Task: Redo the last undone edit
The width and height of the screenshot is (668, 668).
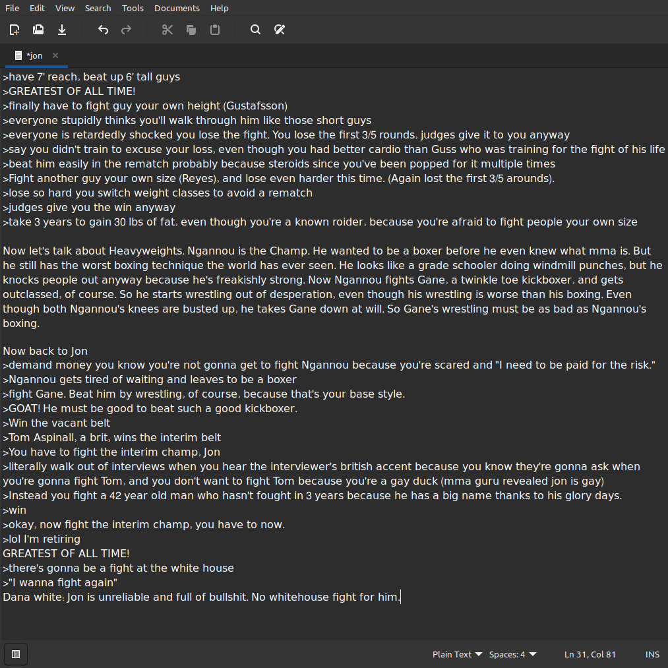Action: pyautogui.click(x=127, y=30)
